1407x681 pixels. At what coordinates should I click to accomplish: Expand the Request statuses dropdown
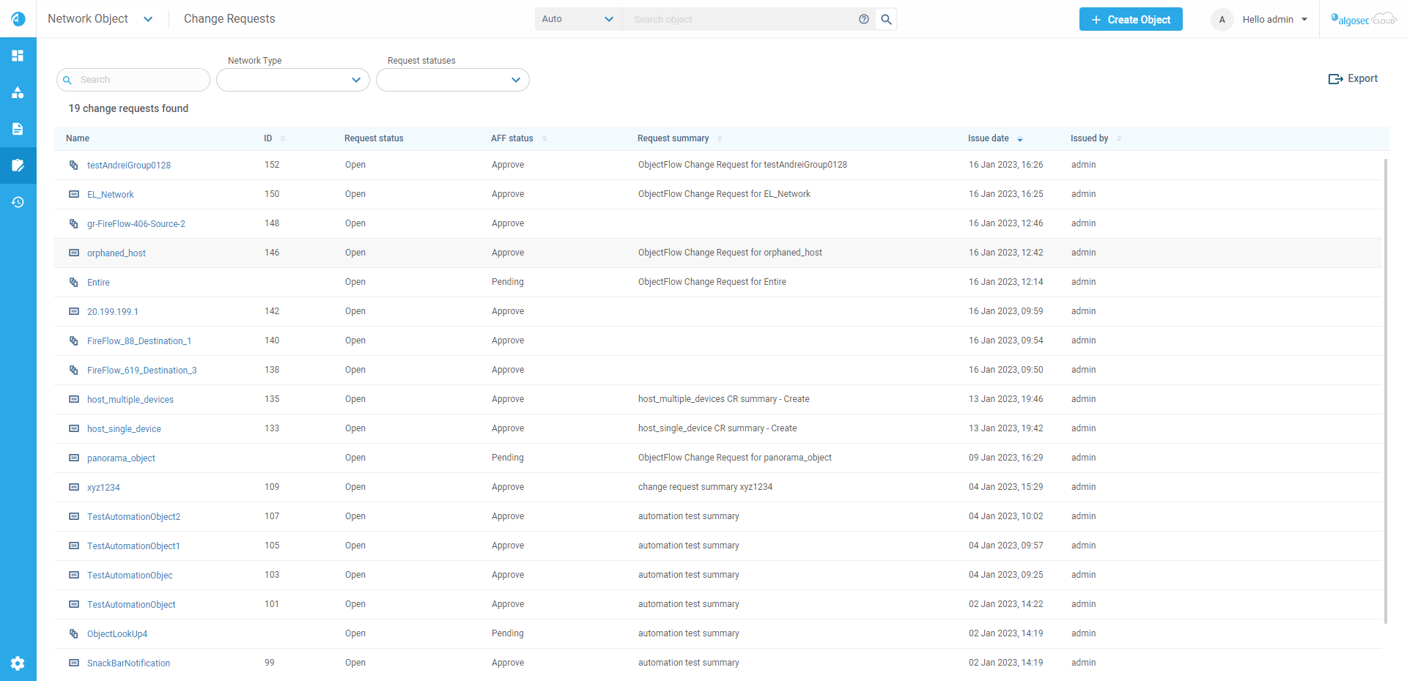pyautogui.click(x=452, y=80)
